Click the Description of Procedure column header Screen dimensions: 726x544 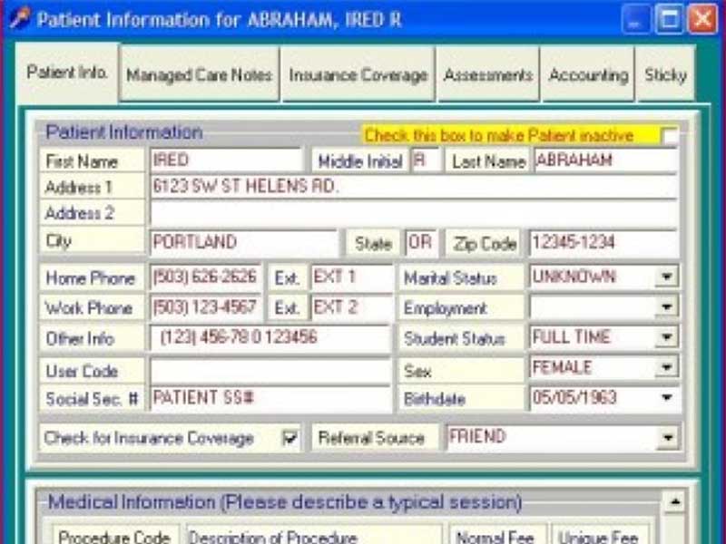coord(314,536)
